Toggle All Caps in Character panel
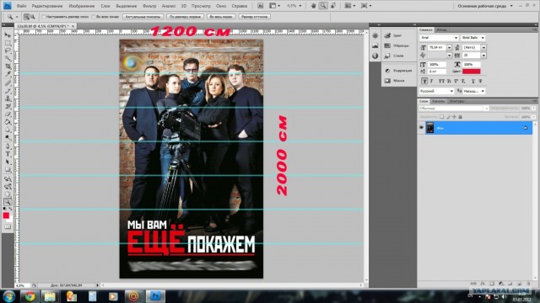The image size is (540, 303). pos(441,81)
